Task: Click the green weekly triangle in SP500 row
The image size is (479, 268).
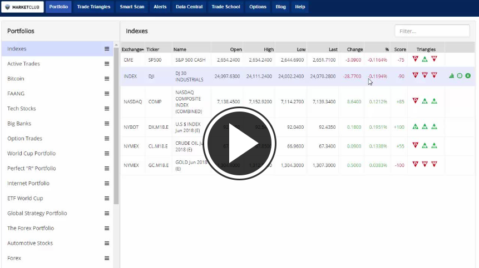Action: point(424,59)
